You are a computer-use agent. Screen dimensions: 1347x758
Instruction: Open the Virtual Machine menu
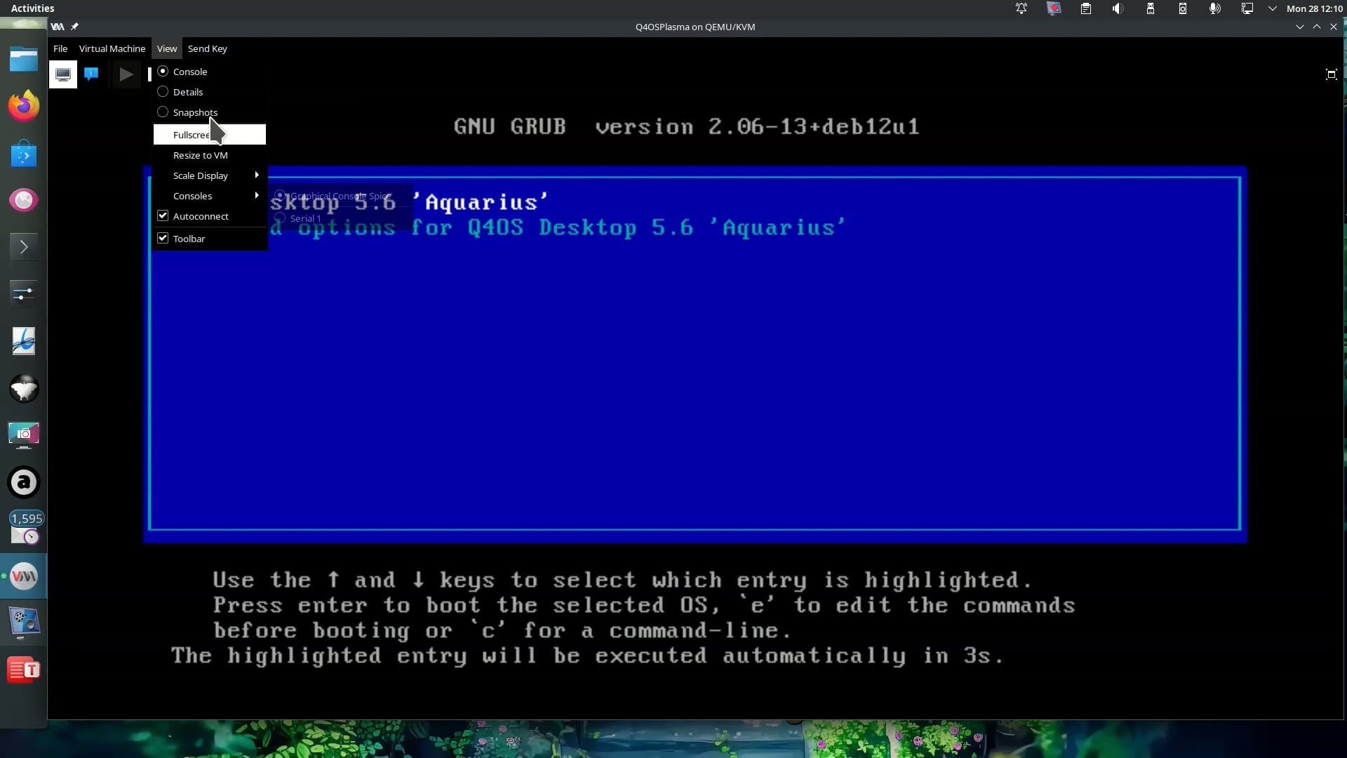[112, 48]
